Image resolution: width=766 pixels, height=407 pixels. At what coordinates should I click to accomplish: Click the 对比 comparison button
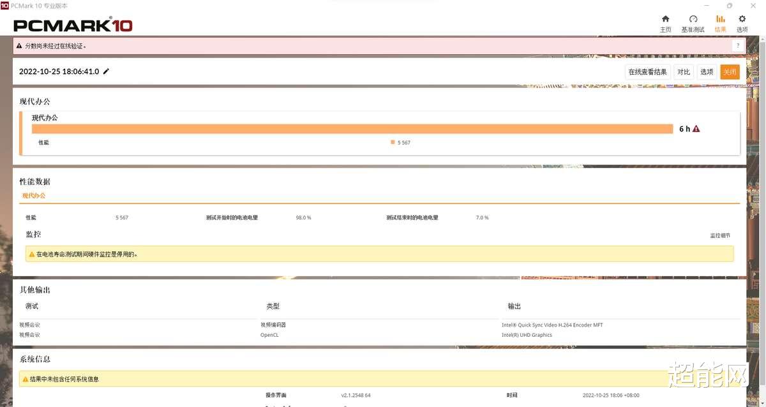pos(684,71)
